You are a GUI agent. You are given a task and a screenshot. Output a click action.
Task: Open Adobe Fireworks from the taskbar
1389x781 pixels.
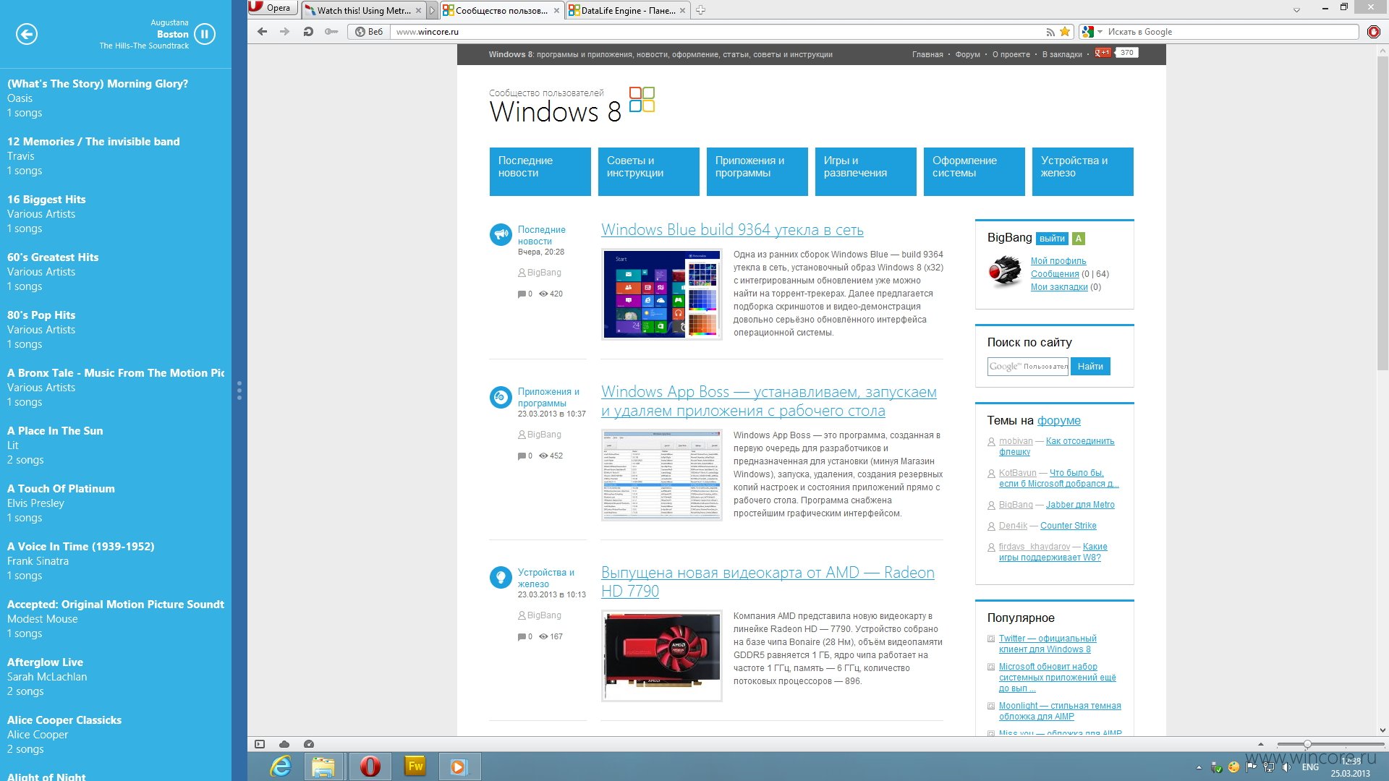(415, 767)
